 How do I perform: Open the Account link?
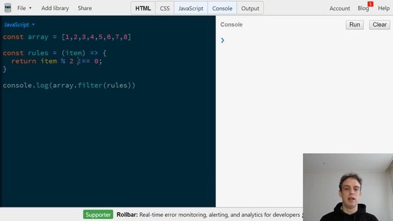[x=340, y=8]
